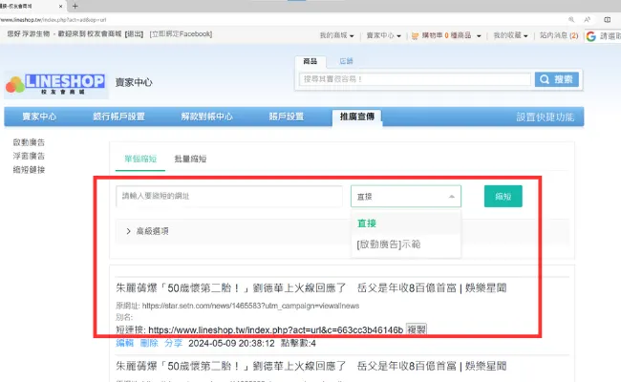Screen dimensions: 621x382
Task: Open 銀行帳戶設置 nav item
Action: point(118,117)
